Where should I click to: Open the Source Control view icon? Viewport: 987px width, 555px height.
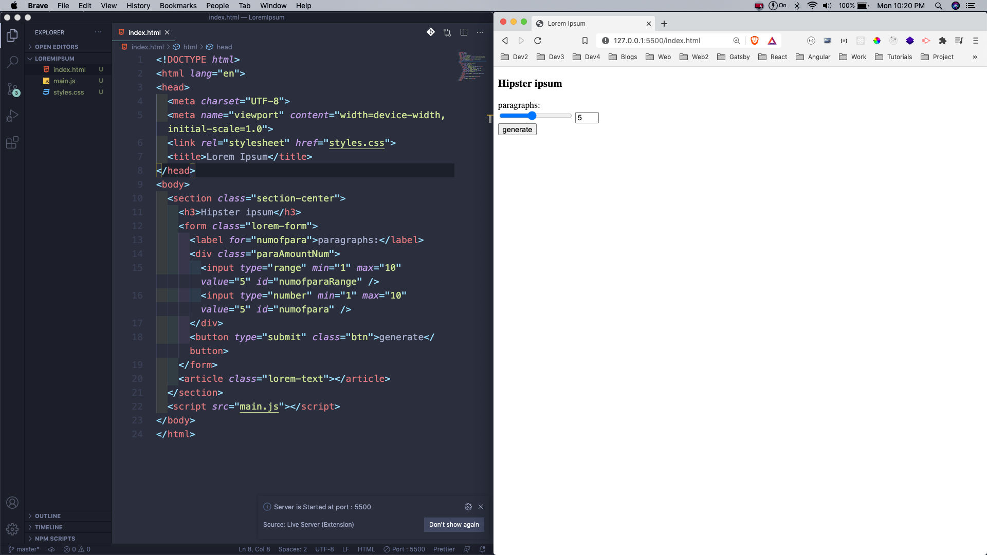click(12, 89)
